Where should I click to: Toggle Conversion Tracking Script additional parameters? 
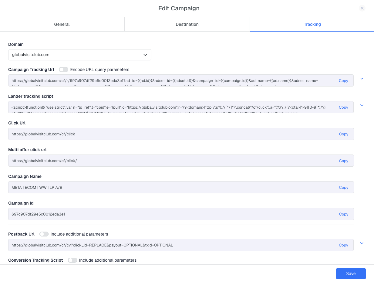(72, 260)
